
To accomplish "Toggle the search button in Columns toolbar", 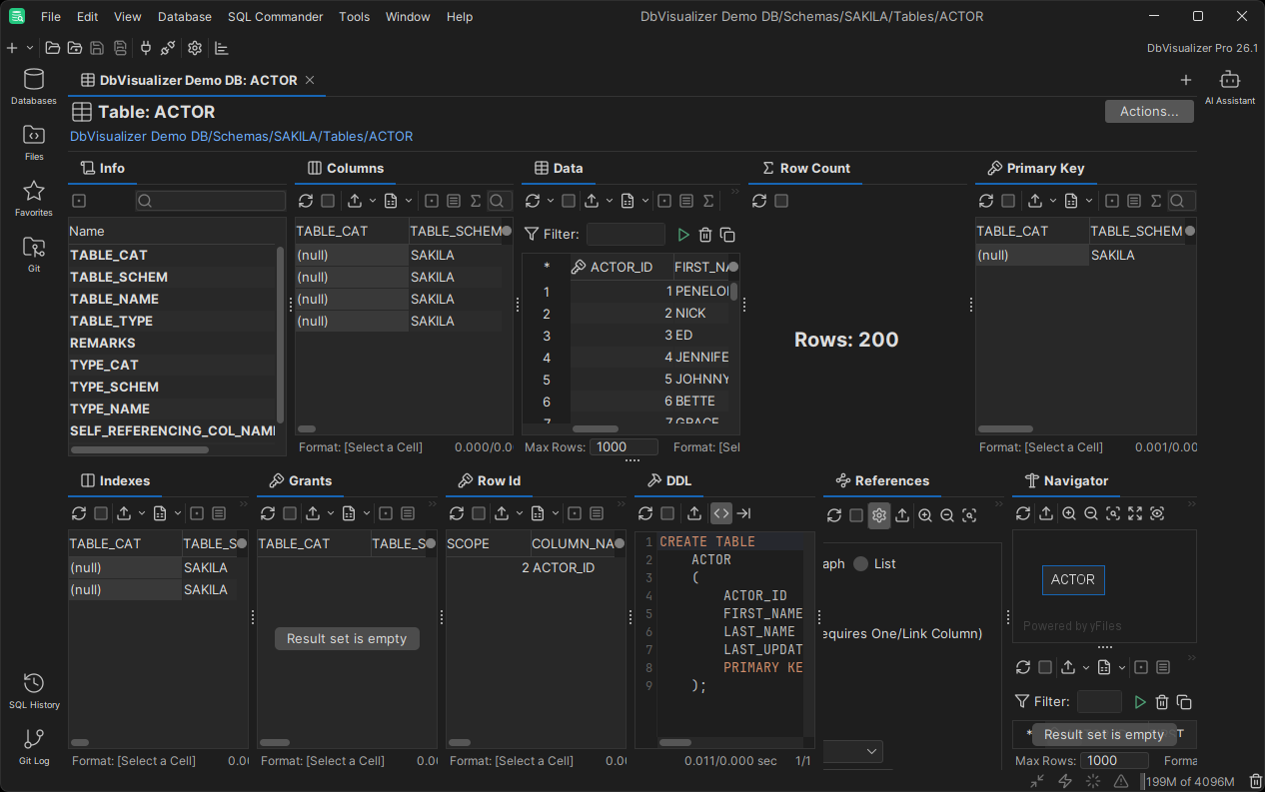I will tap(500, 201).
